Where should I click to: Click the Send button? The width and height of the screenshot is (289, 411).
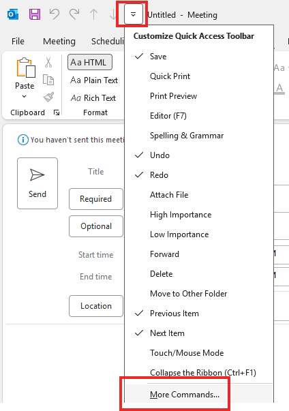(x=37, y=183)
